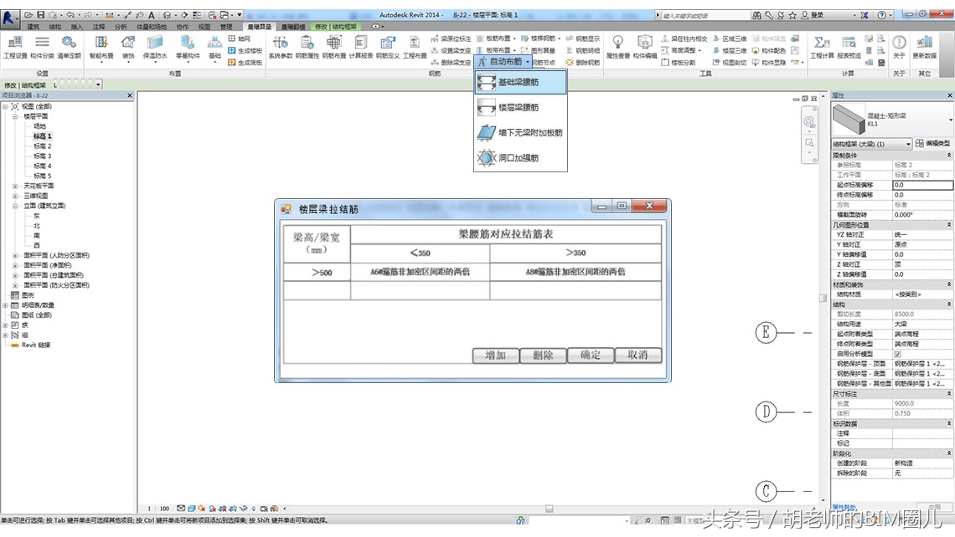Toggle shadows in the view control bar
The width and height of the screenshot is (955, 537).
pos(212,507)
